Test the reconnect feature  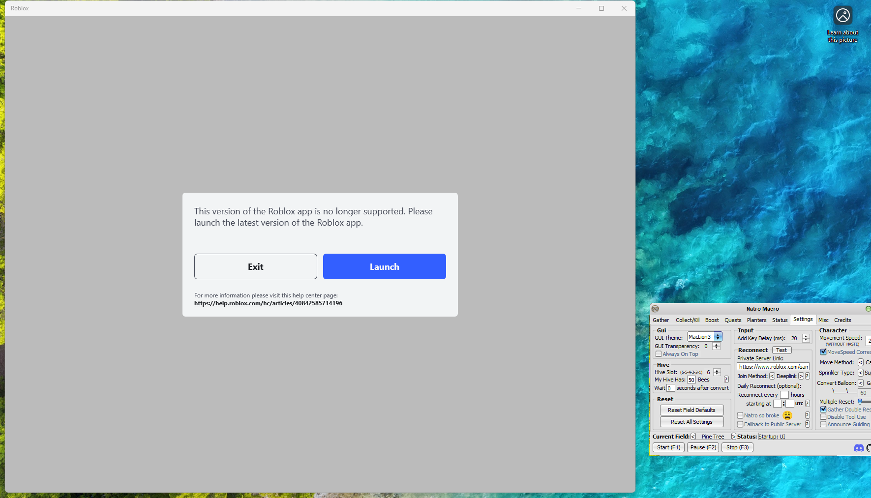[x=781, y=350]
